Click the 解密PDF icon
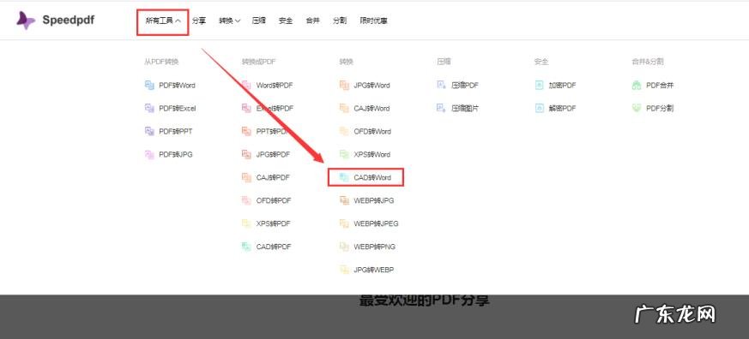Viewport: 749px width, 339px height. (x=540, y=108)
